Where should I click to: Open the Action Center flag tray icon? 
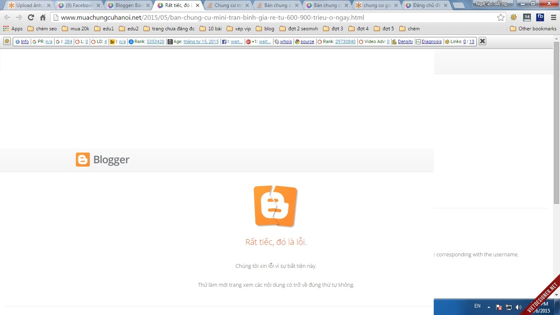499,307
